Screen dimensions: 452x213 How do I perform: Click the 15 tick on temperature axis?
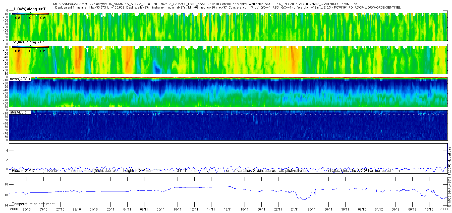6,195
